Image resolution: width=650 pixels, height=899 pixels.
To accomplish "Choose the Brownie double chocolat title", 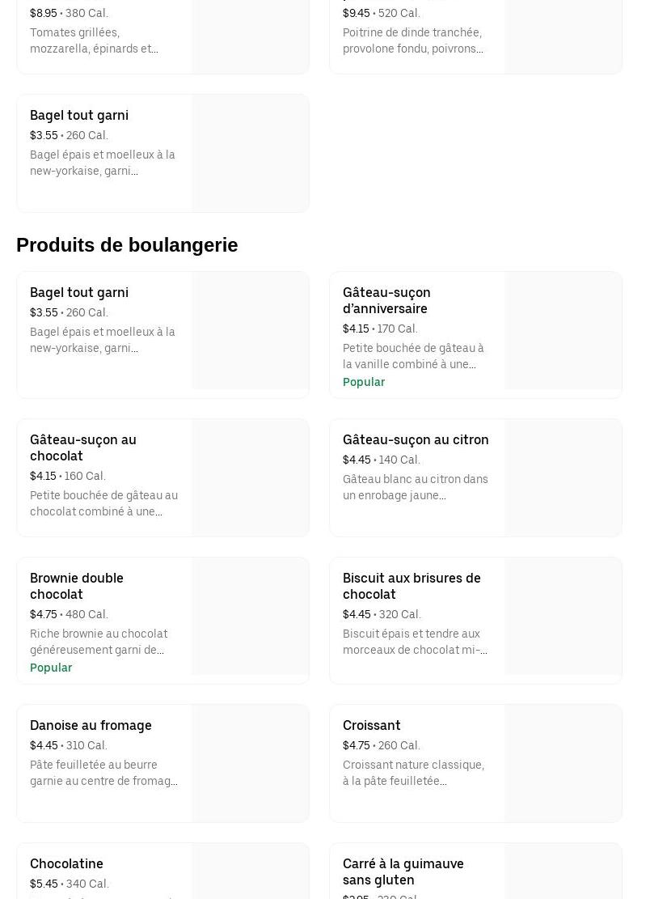I will [77, 586].
